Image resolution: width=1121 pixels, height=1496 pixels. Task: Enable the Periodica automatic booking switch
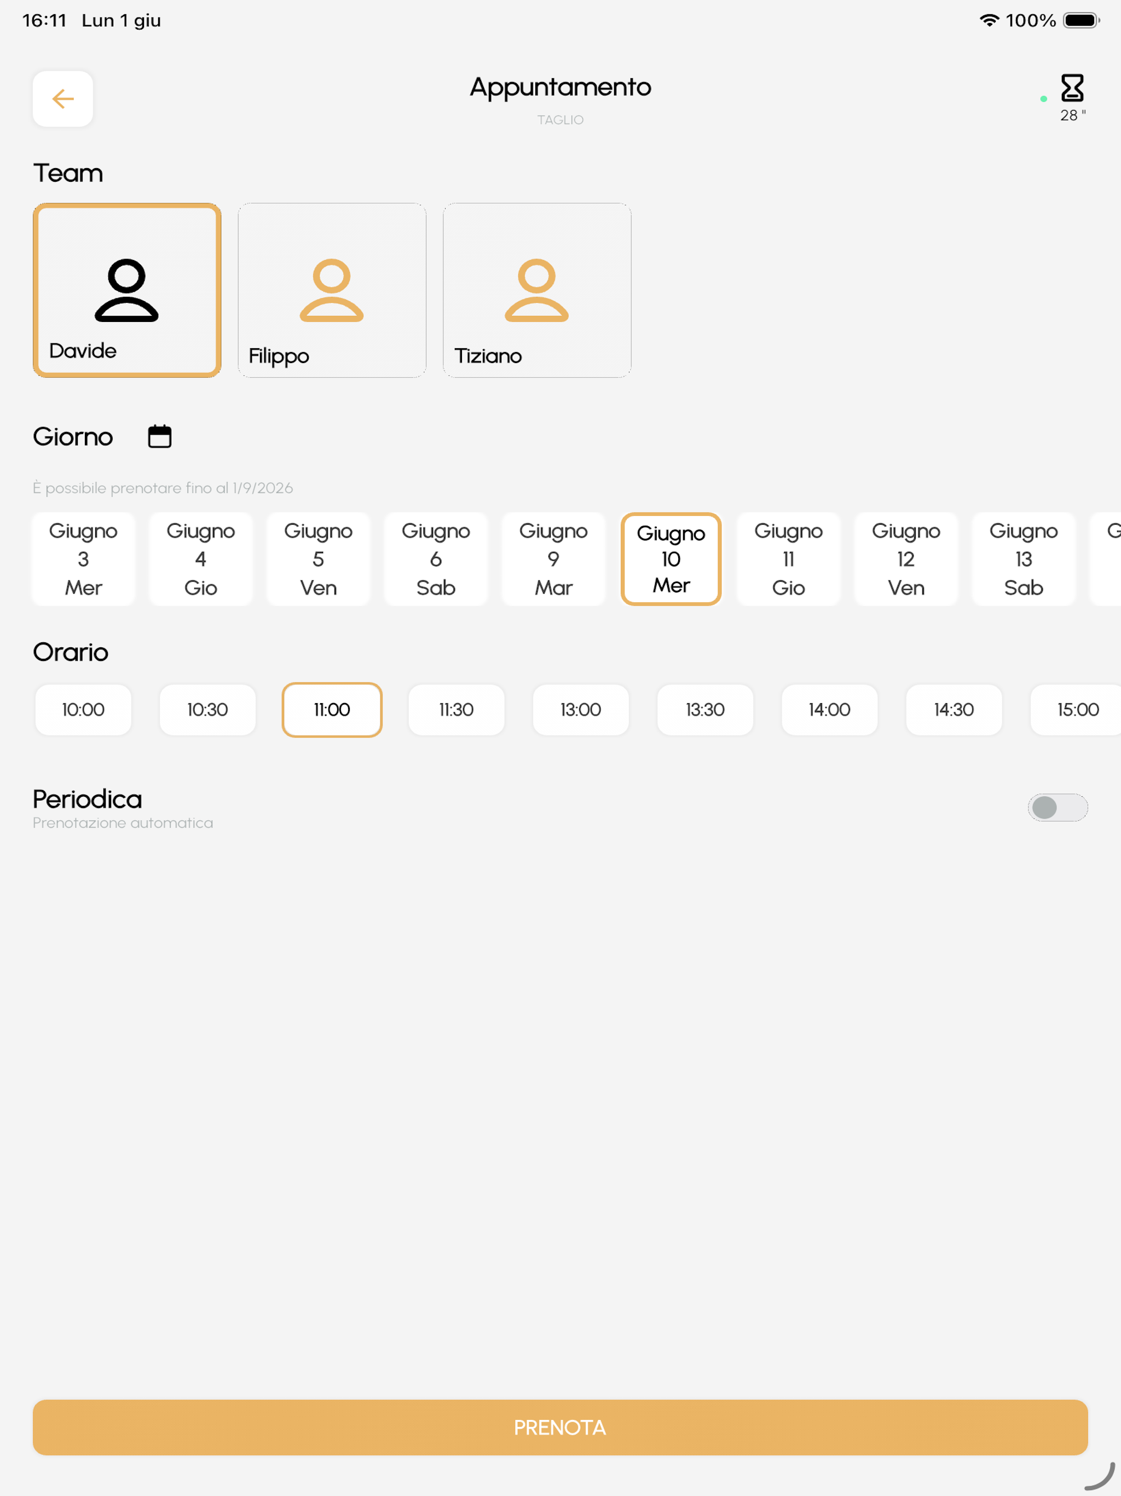(x=1058, y=807)
